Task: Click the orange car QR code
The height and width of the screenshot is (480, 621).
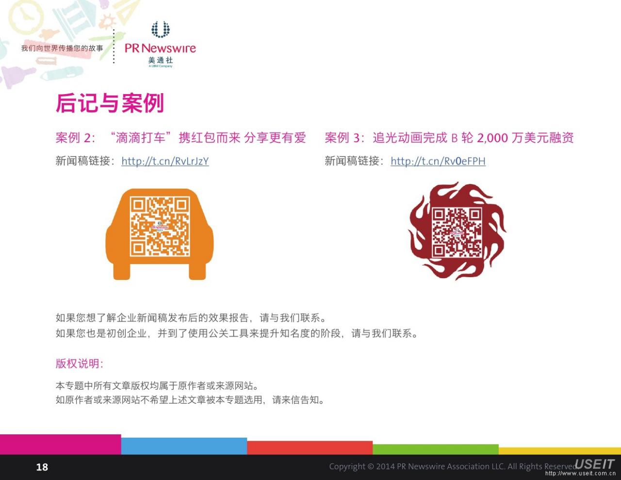Action: tap(160, 234)
